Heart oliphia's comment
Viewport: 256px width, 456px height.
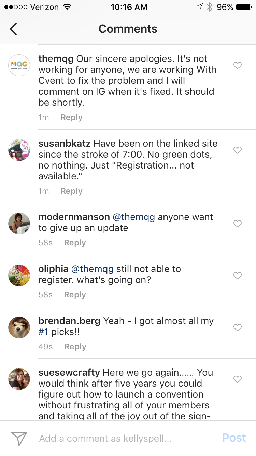pyautogui.click(x=238, y=276)
